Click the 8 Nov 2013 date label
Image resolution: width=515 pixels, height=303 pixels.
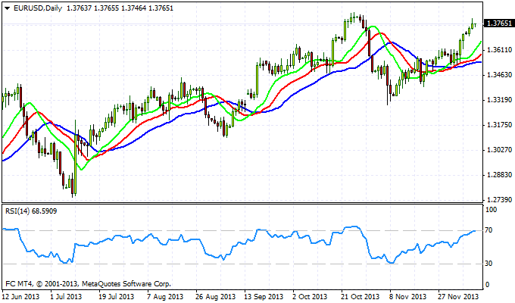[408, 296]
